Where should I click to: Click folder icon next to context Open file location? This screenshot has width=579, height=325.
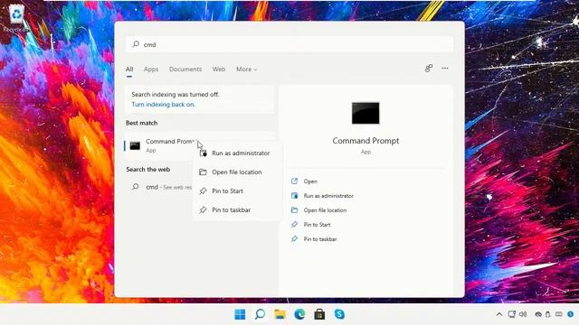tap(203, 172)
